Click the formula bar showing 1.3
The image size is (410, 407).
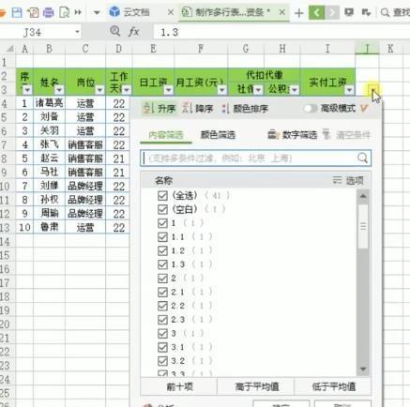(281, 32)
